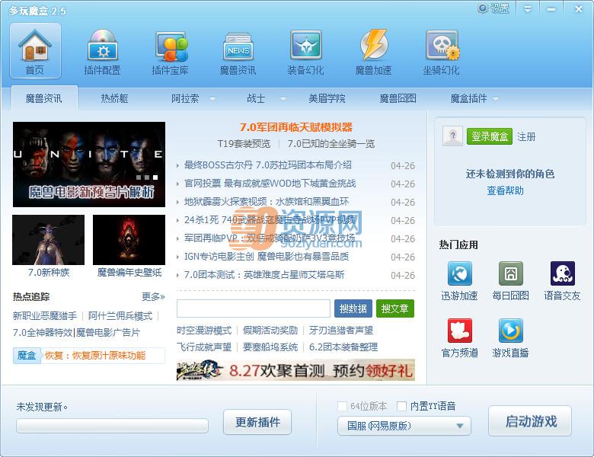Viewport: 594px width, 457px height.
Task: Click the 搜文章 search articles button
Action: tap(395, 308)
